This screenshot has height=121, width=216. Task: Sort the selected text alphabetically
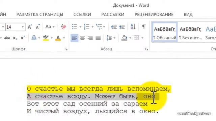tap(133, 27)
